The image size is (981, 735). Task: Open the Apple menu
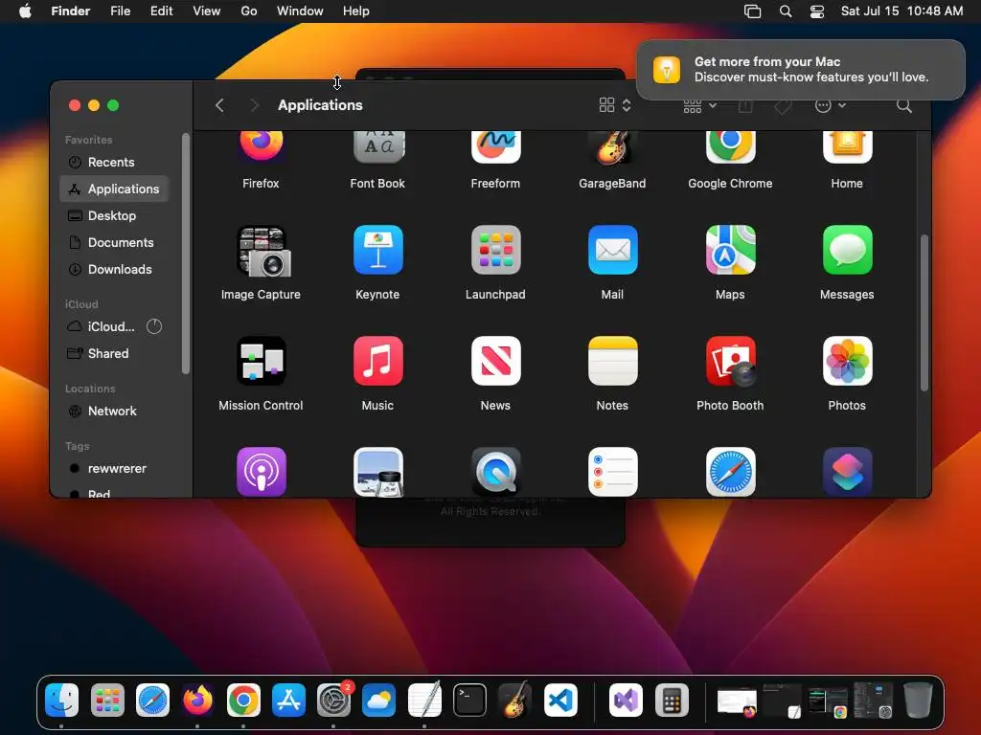(x=25, y=11)
